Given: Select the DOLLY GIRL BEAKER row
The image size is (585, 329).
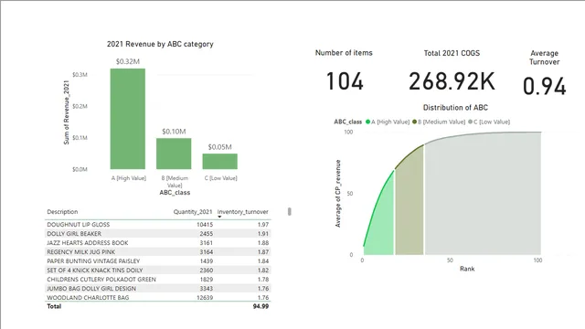Looking at the screenshot, I should [157, 234].
